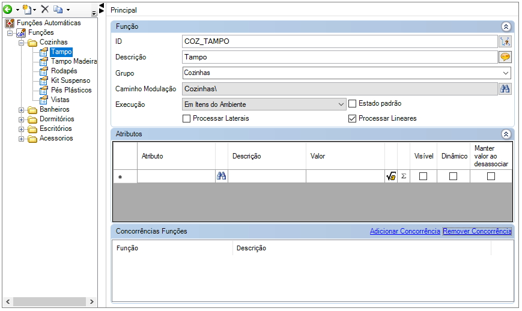522x311 pixels.
Task: Expand the Banheiros folder
Action: tap(21, 110)
